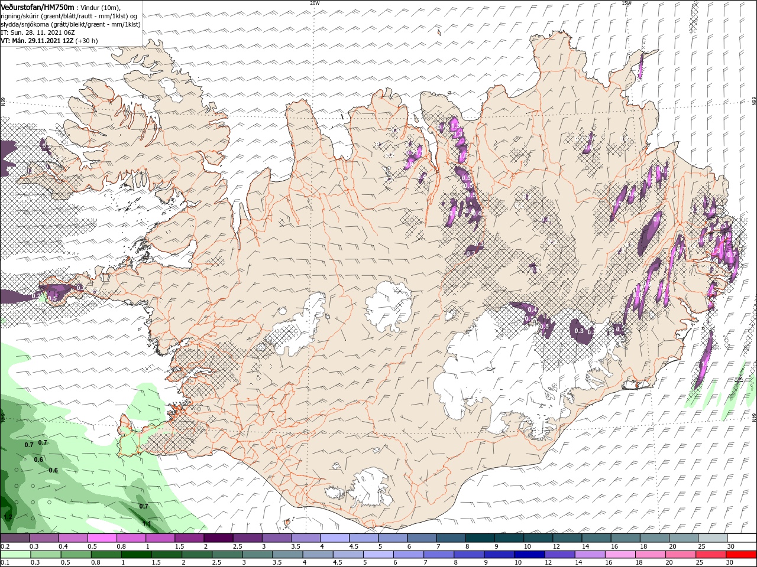This screenshot has height=567, width=757.
Task: Select the dark teal 8–9 swatch in the upper legend row
Action: coord(480,537)
